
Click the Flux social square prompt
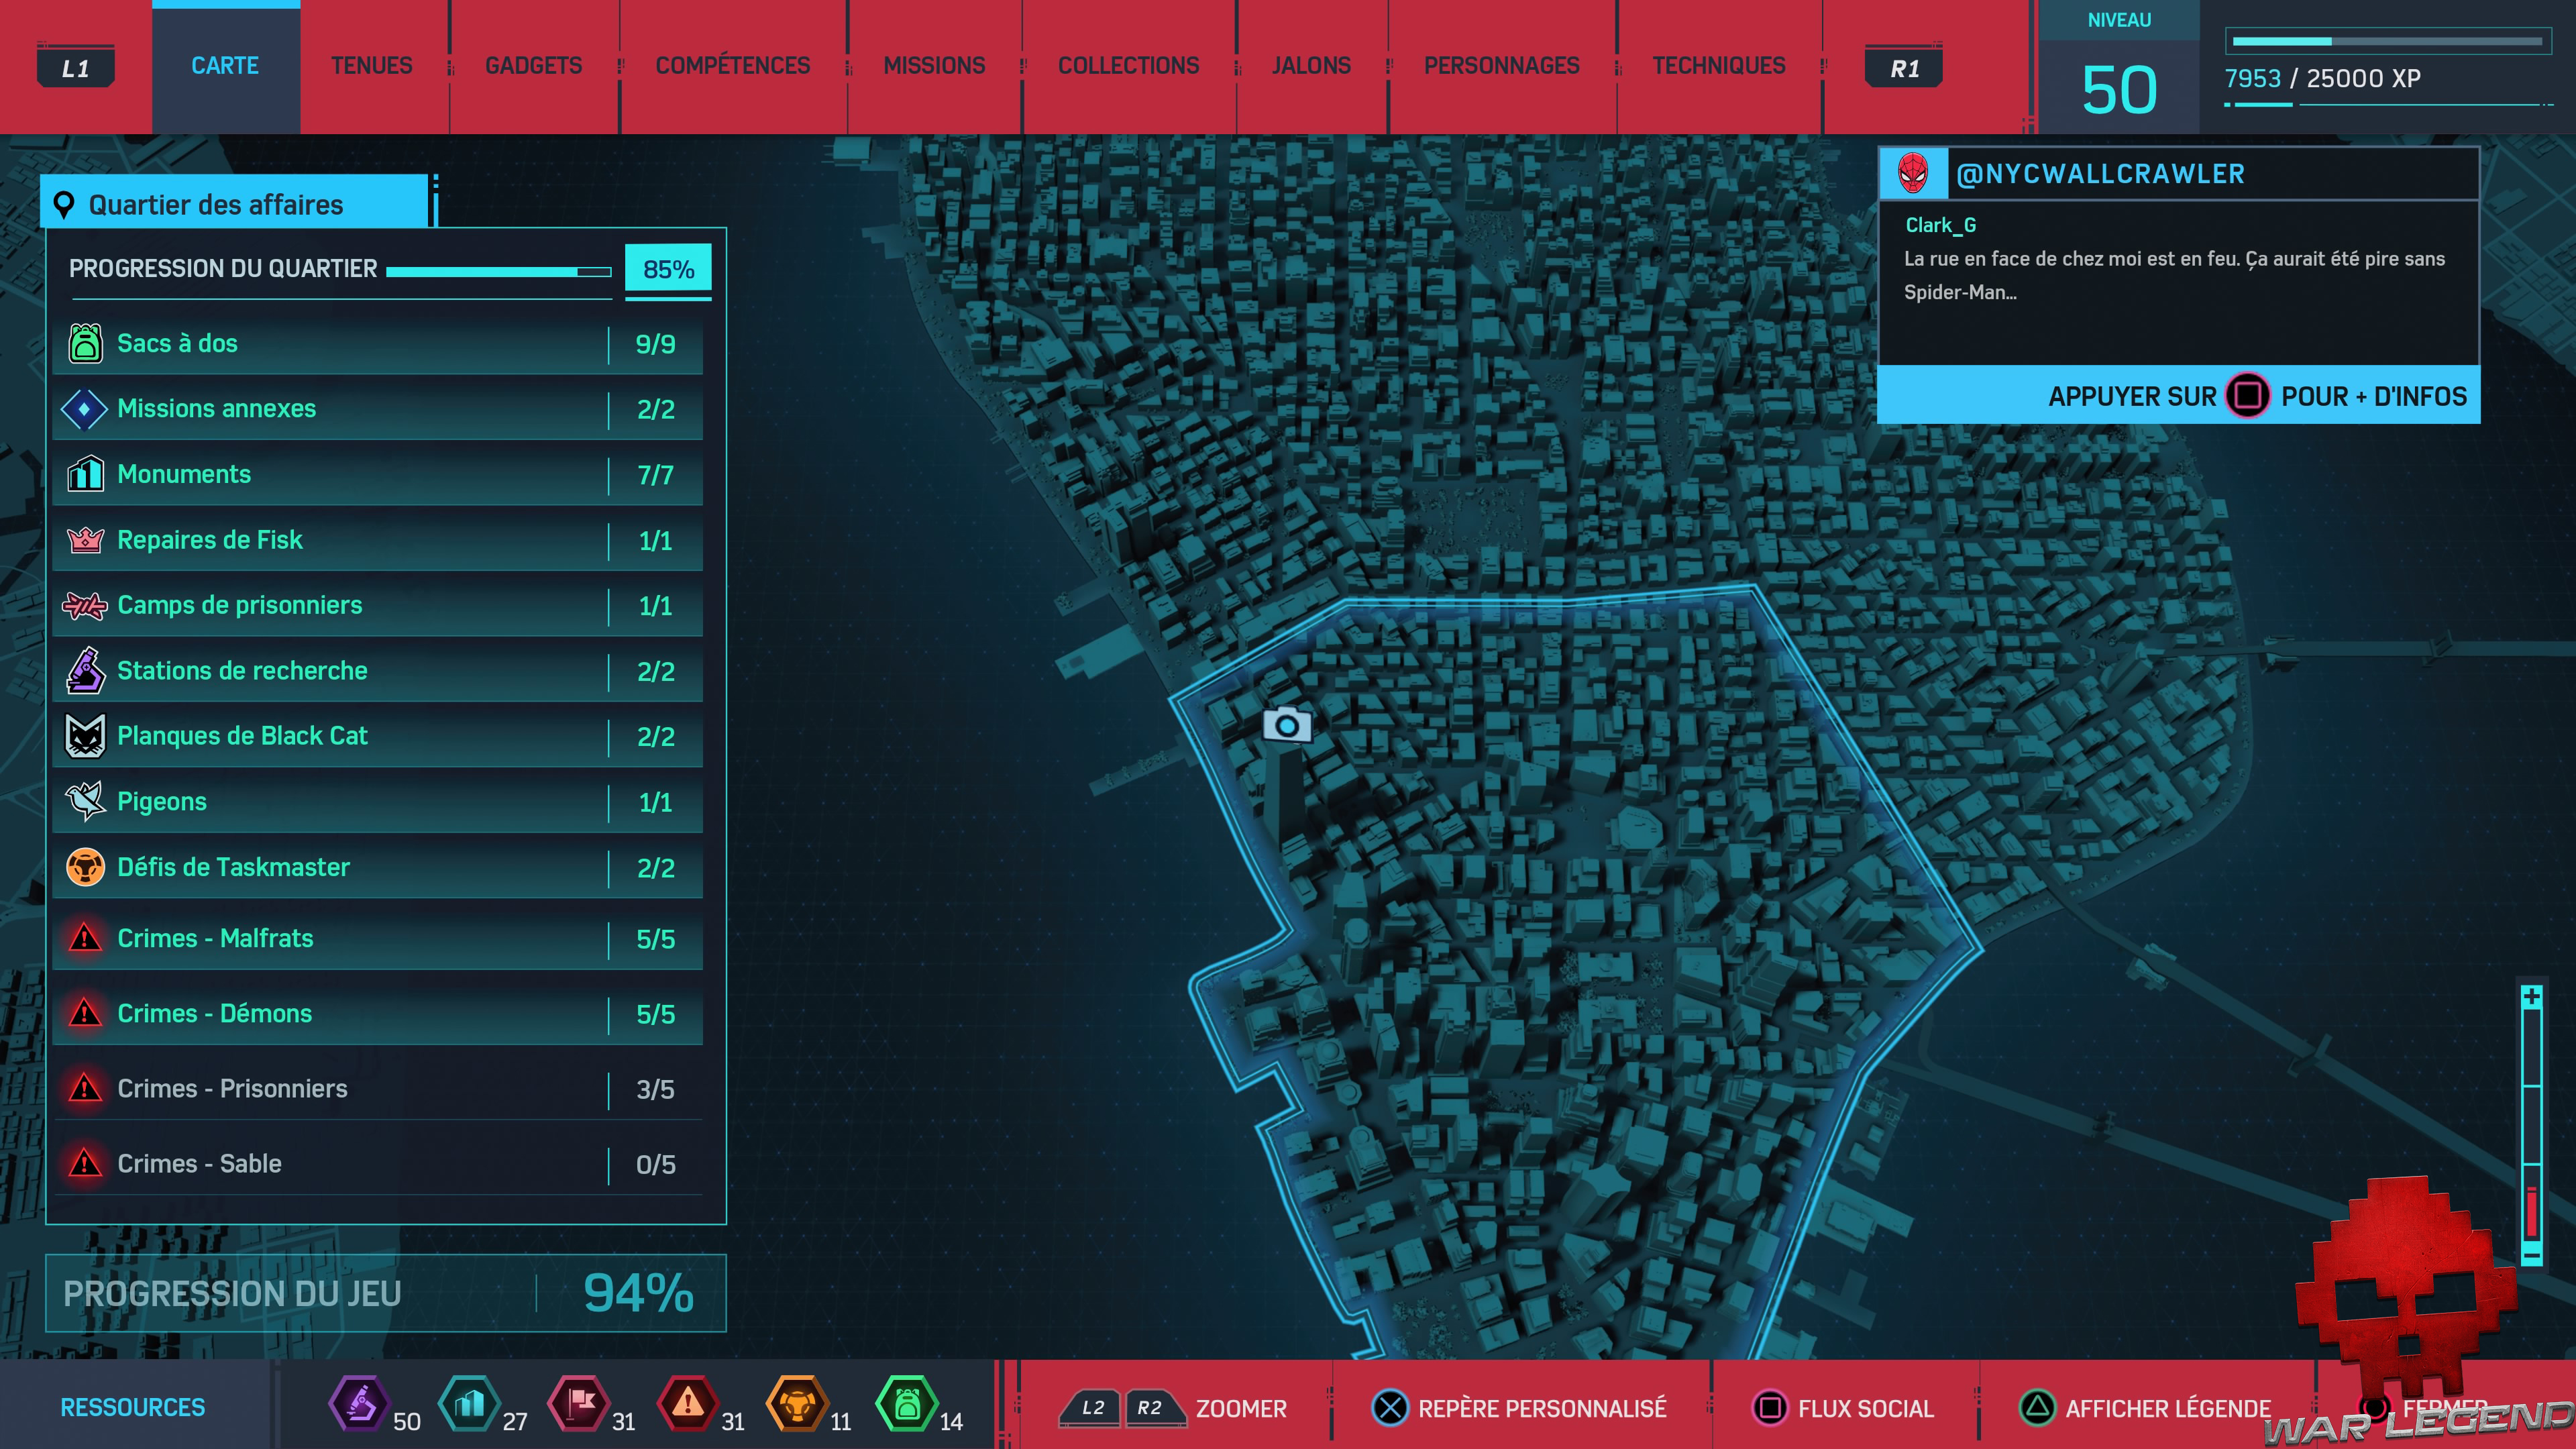click(x=1769, y=1408)
